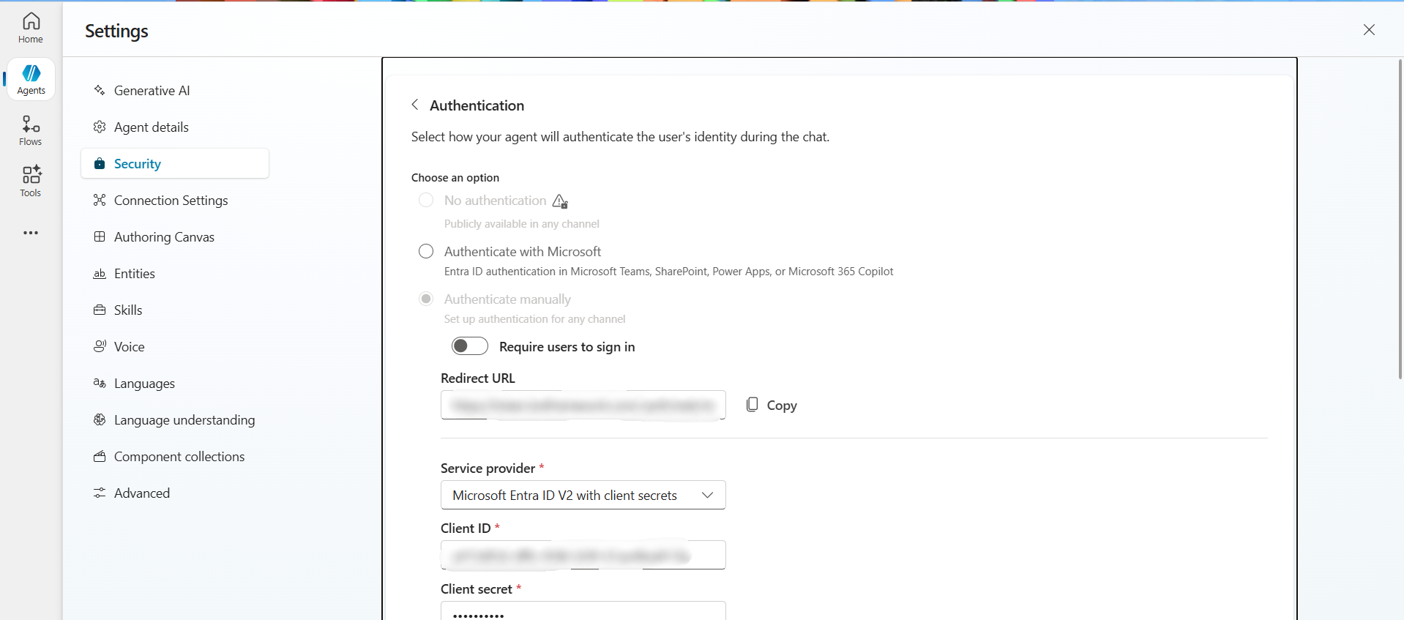Open Language understanding settings
Screen dimensions: 1404x620
[x=175, y=419]
